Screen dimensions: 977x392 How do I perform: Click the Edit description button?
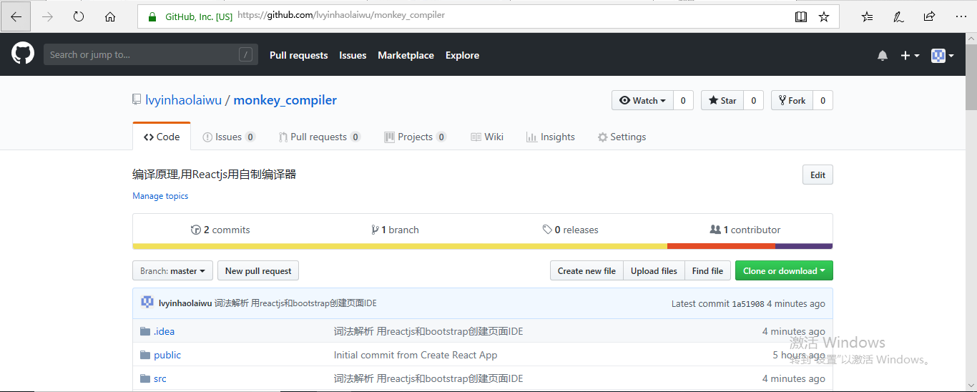[x=818, y=175]
